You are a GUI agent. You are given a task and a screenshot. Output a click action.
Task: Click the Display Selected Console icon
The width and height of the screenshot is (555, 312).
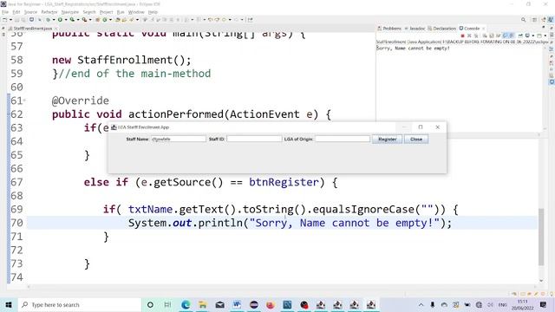tap(527, 36)
